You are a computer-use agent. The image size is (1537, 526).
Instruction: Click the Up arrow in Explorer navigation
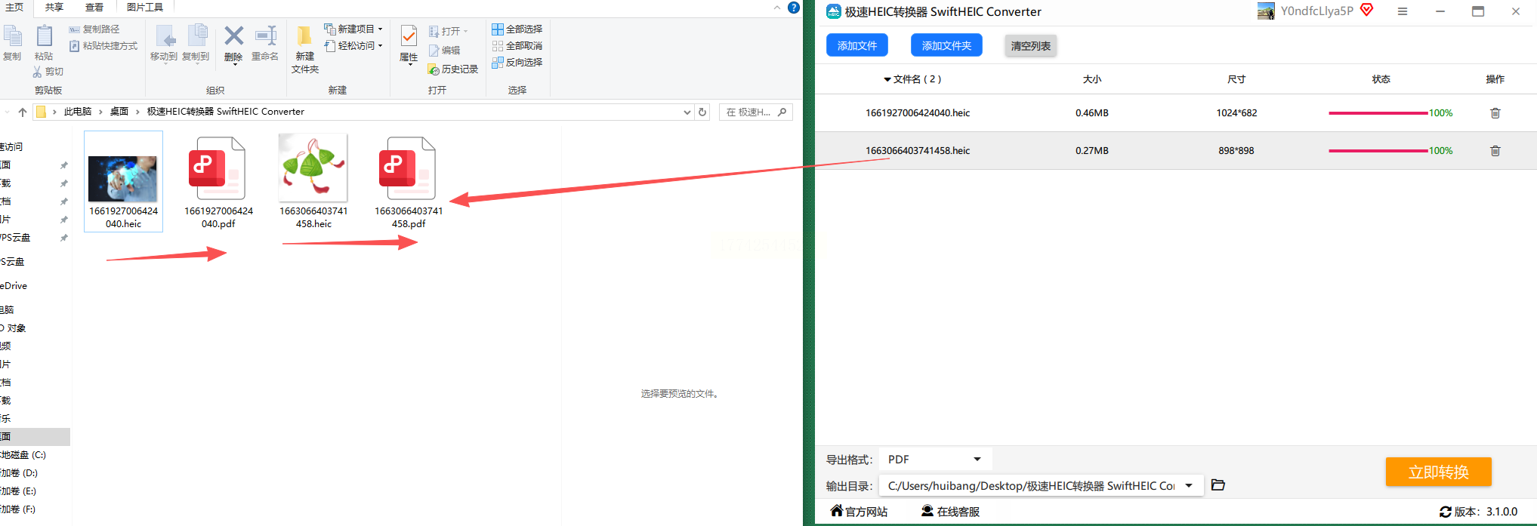[23, 112]
